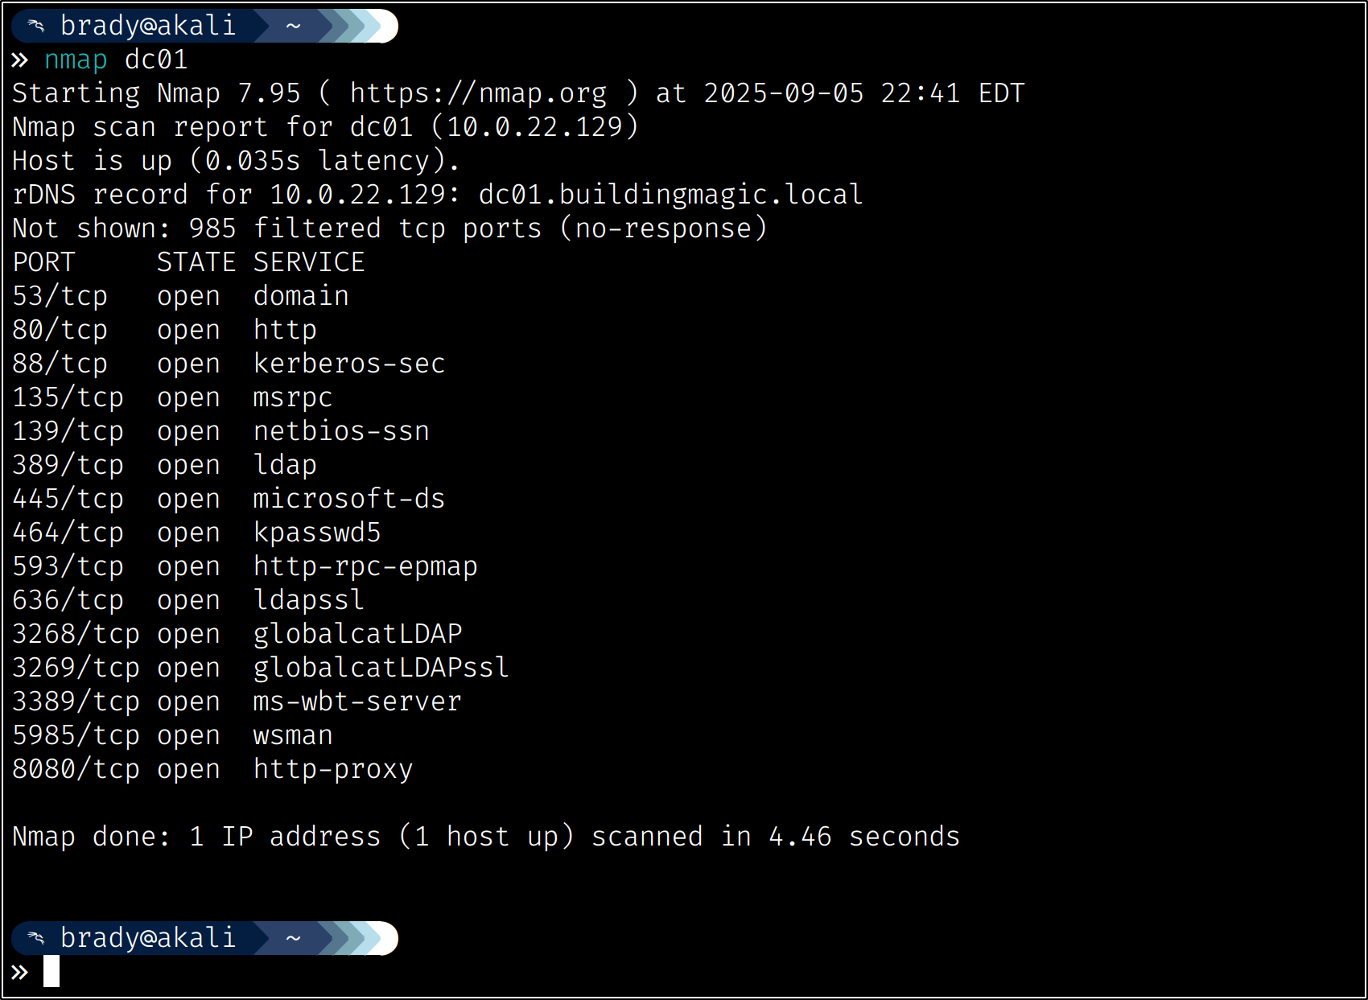Click the ms-wbt-server service name
Image resolution: width=1368 pixels, height=1000 pixels.
[357, 702]
